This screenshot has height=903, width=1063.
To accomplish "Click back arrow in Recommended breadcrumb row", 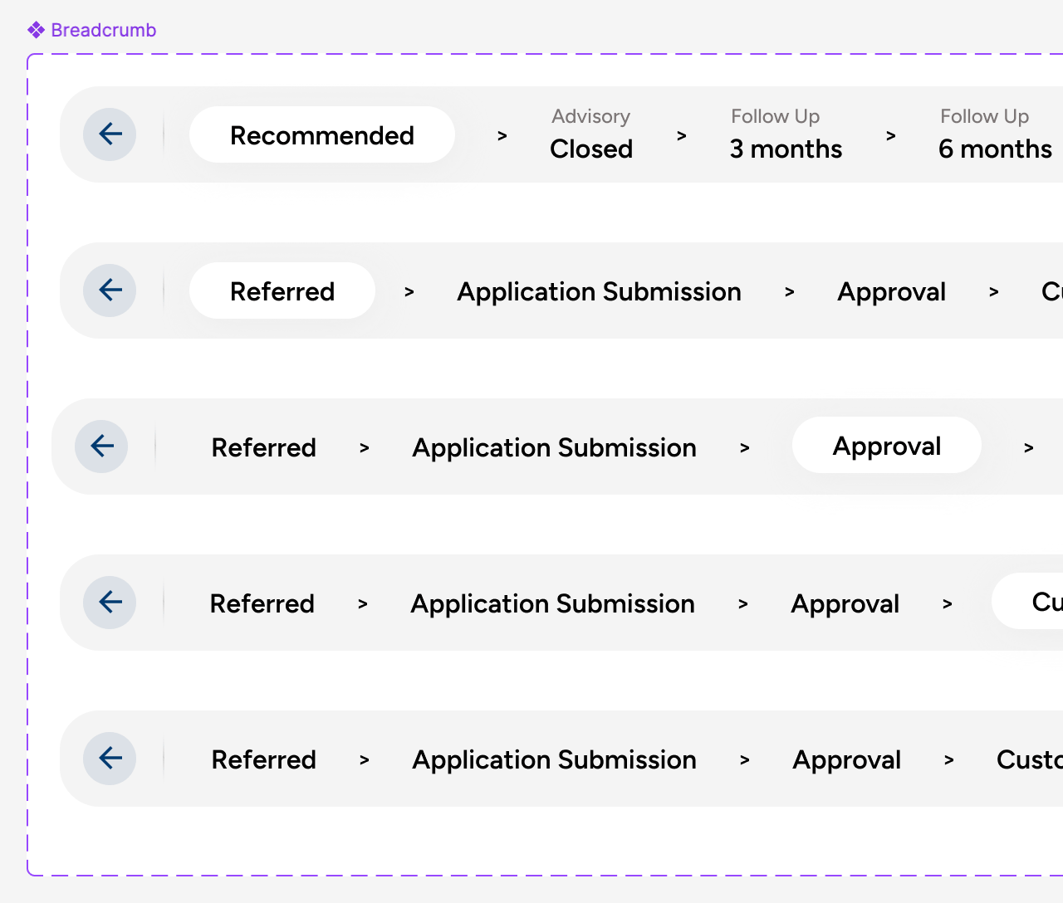I will (x=110, y=134).
